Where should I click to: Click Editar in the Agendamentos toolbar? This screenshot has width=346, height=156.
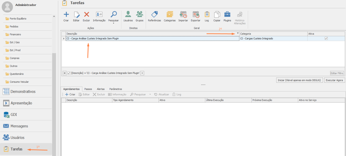point(84,94)
